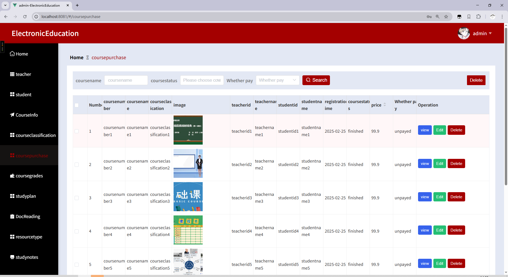Click the Search button
This screenshot has width=508, height=277.
[316, 80]
